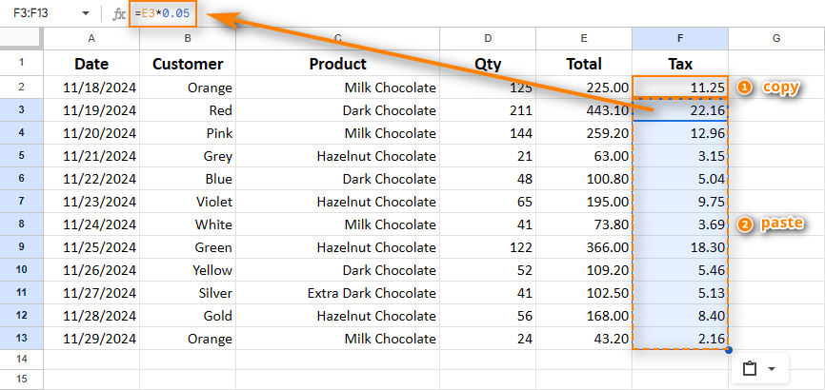Click the Customer header cell
Viewport: 825px width, 390px height.
pos(188,64)
